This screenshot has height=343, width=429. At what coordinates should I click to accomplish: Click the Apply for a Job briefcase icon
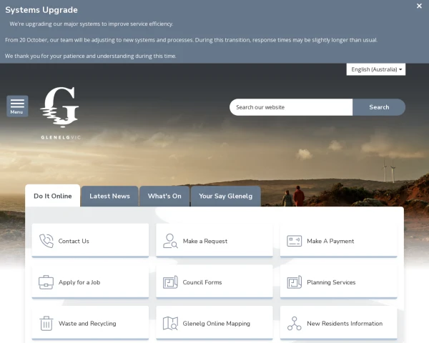tap(46, 282)
